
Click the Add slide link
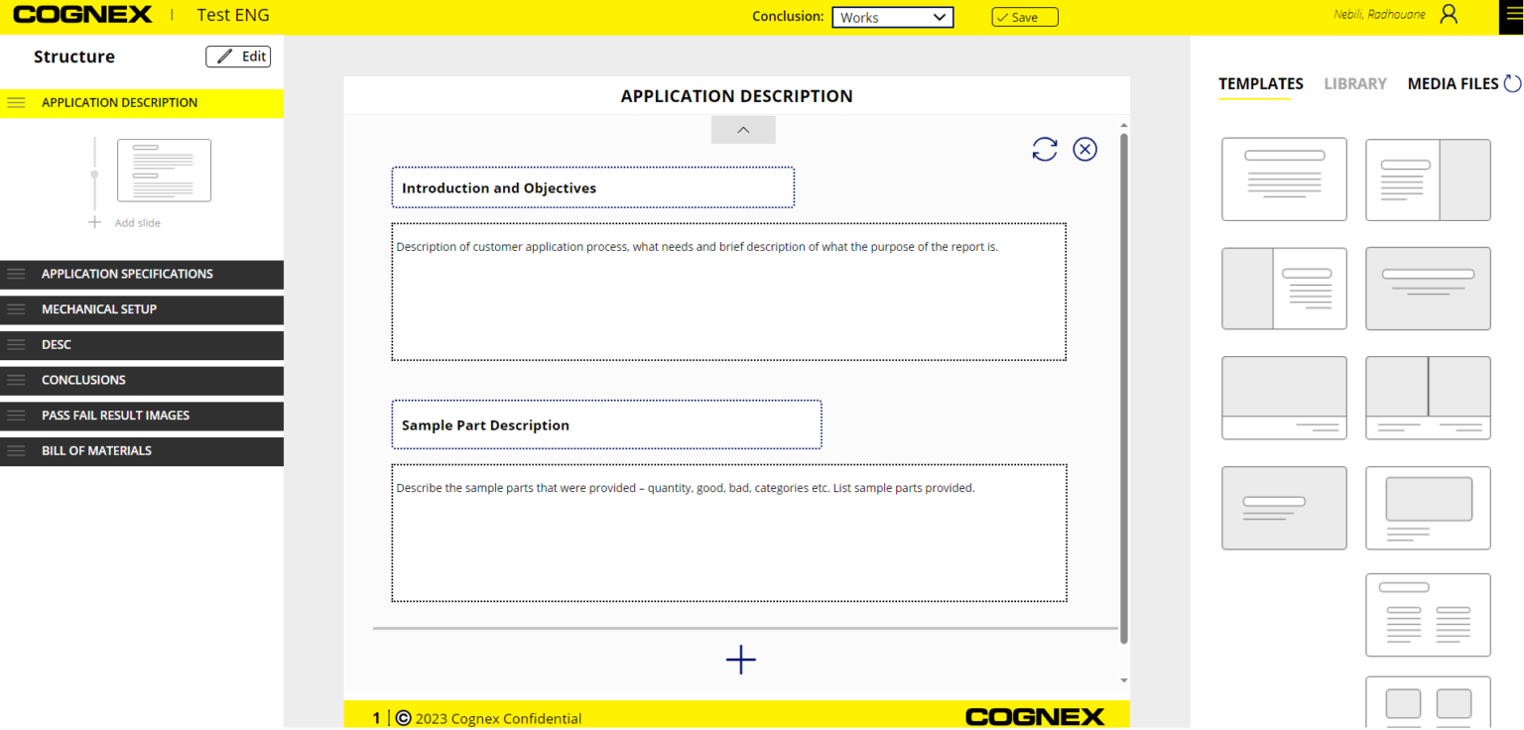point(137,223)
